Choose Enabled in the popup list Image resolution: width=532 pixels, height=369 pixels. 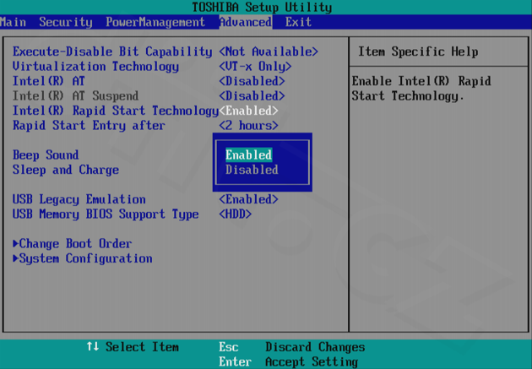249,155
